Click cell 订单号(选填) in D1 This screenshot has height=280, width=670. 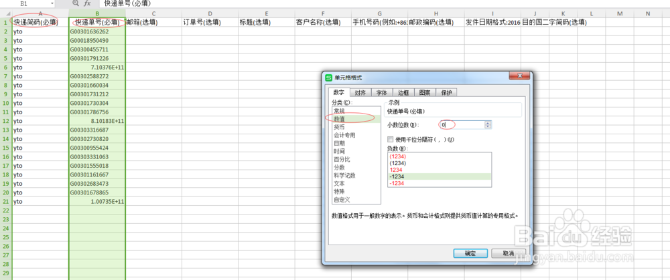point(210,23)
